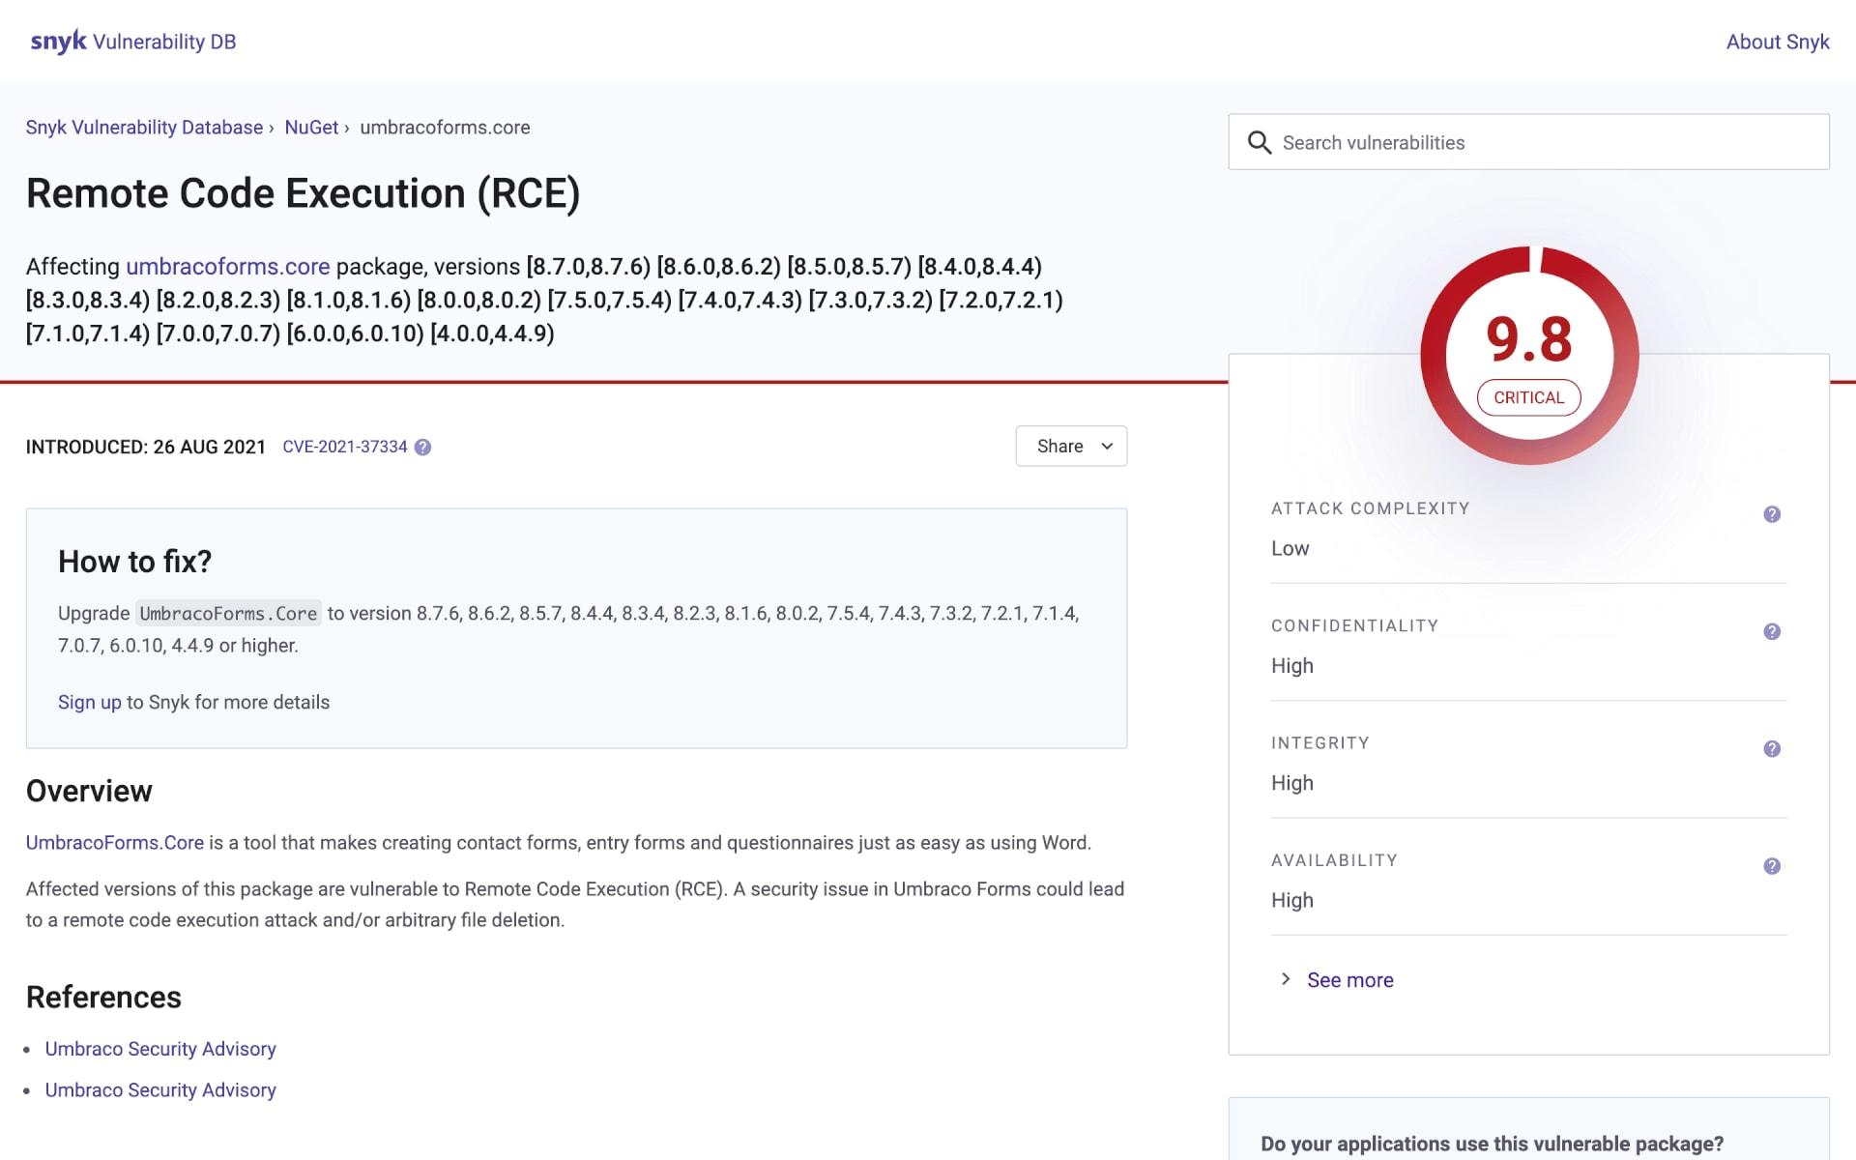This screenshot has height=1160, width=1856.
Task: Open help icon next to CVE-2021-37334
Action: [422, 447]
